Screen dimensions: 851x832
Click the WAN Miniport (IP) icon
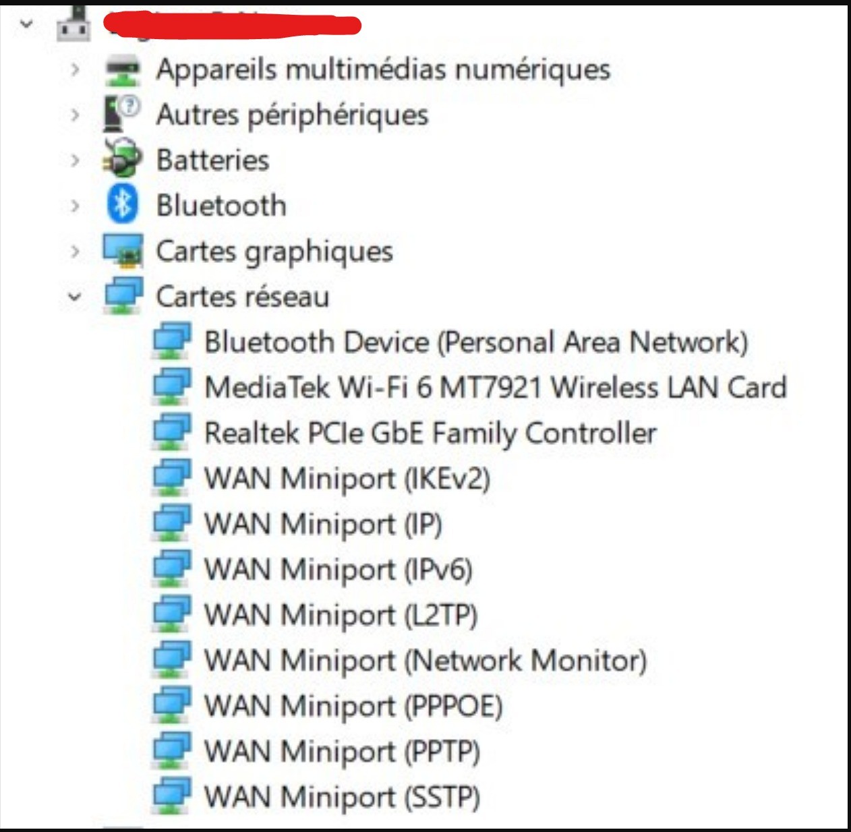pos(171,523)
